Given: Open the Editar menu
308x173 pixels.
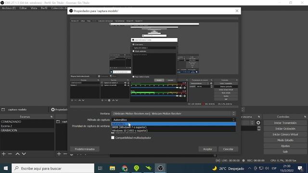Looking at the screenshot, I should coord(23,8).
